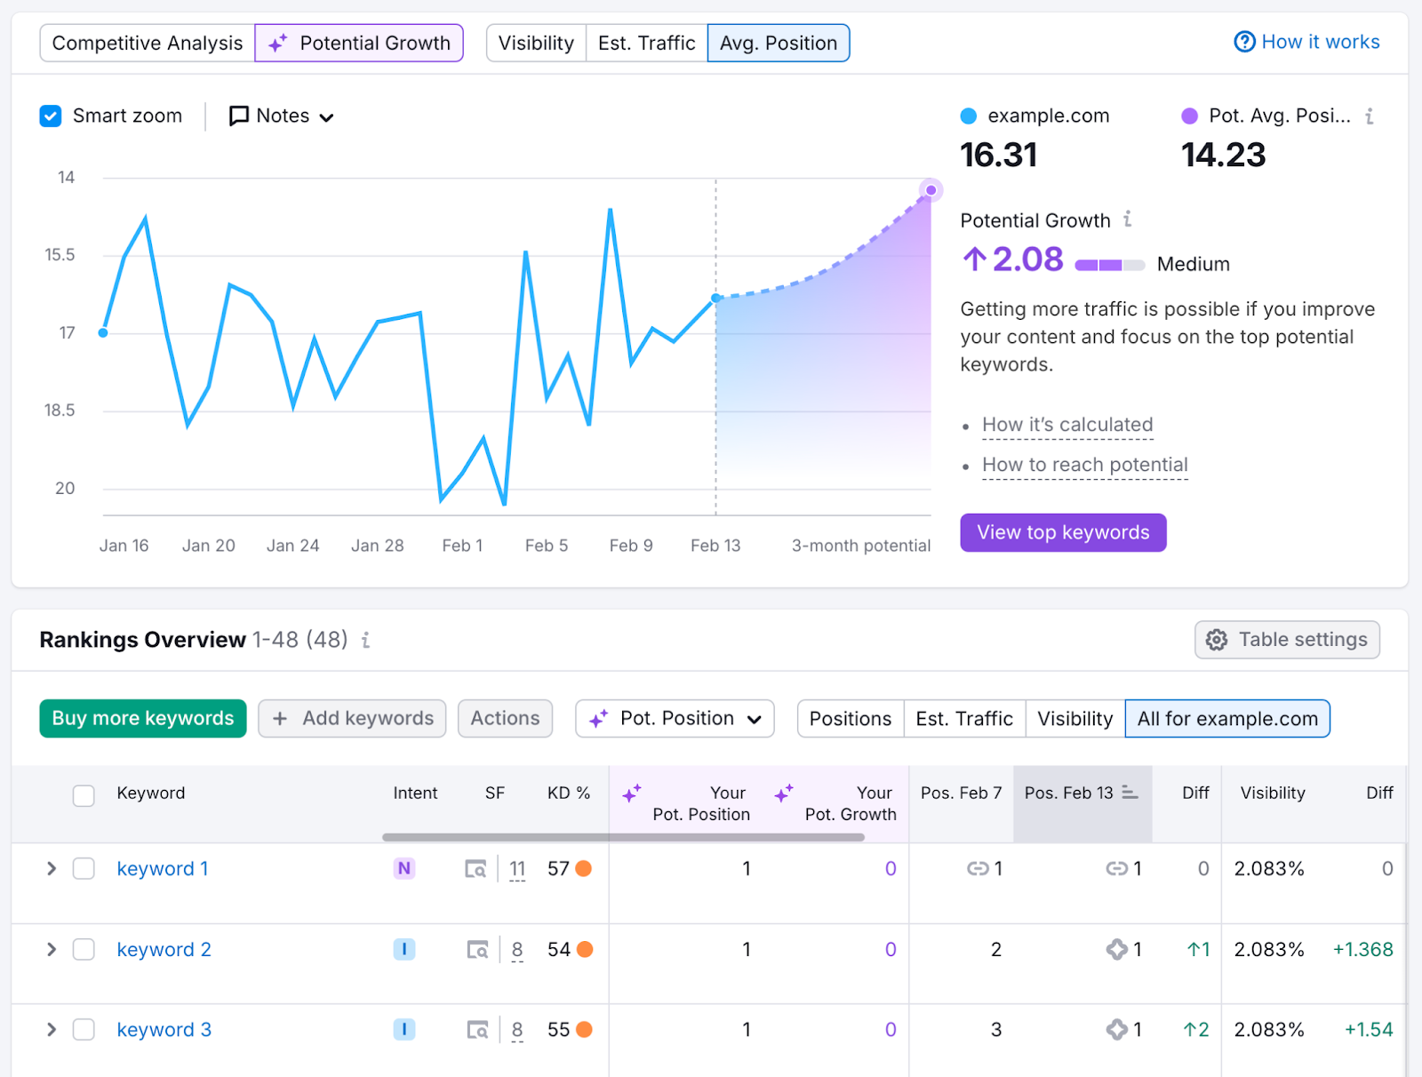The height and width of the screenshot is (1077, 1422).
Task: Click the Medium potential growth progress bar
Action: [1110, 264]
